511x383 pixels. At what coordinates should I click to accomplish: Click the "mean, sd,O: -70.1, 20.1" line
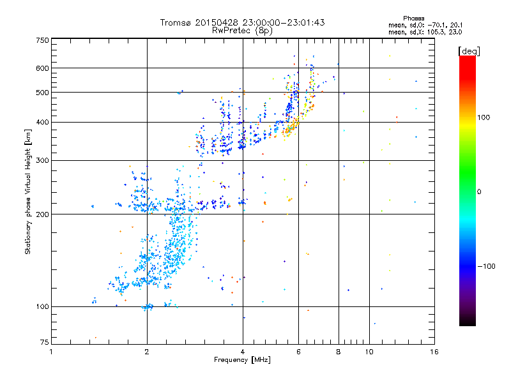coord(425,25)
